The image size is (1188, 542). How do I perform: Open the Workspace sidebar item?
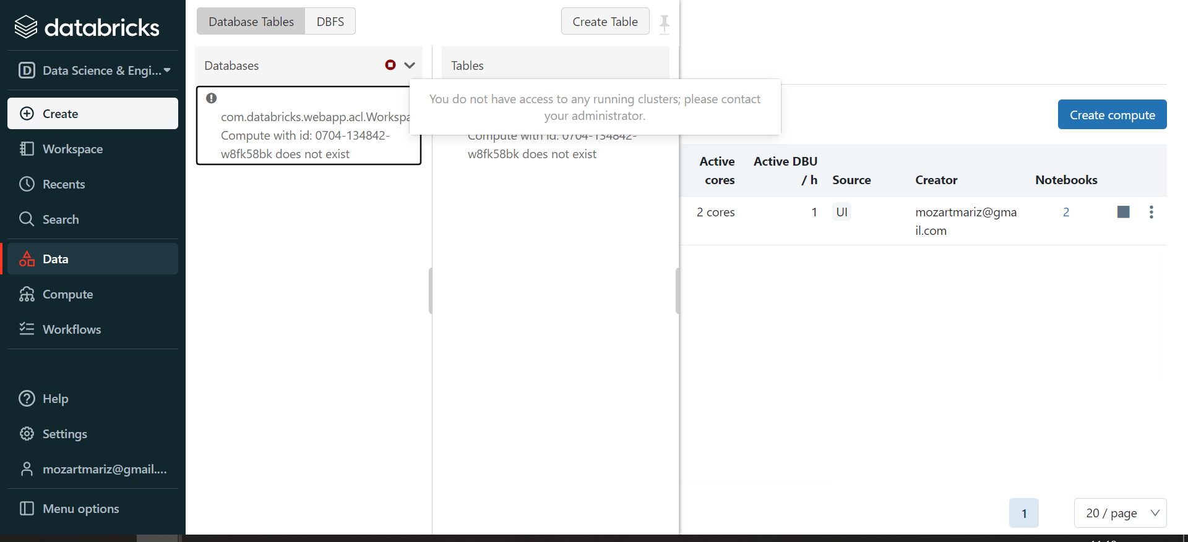click(93, 149)
